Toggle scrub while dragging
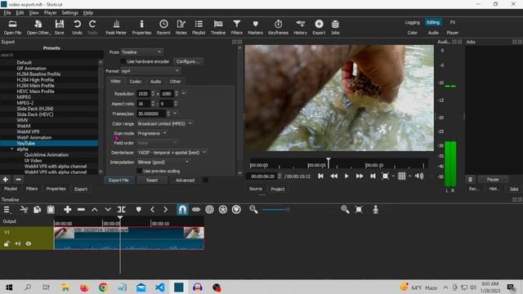523x294 pixels. click(196, 210)
